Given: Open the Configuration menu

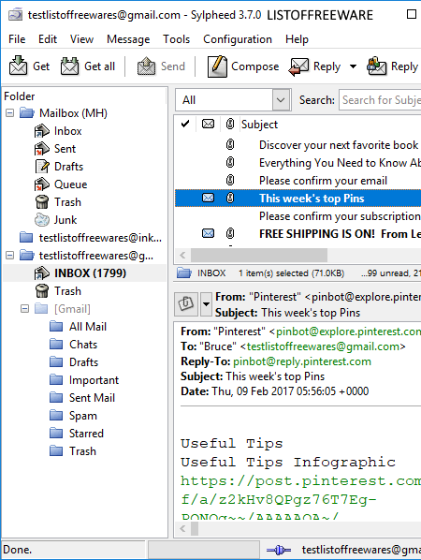Looking at the screenshot, I should 238,39.
